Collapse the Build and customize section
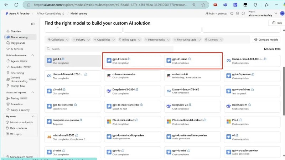This screenshot has height=160, width=285. click(x=32, y=55)
